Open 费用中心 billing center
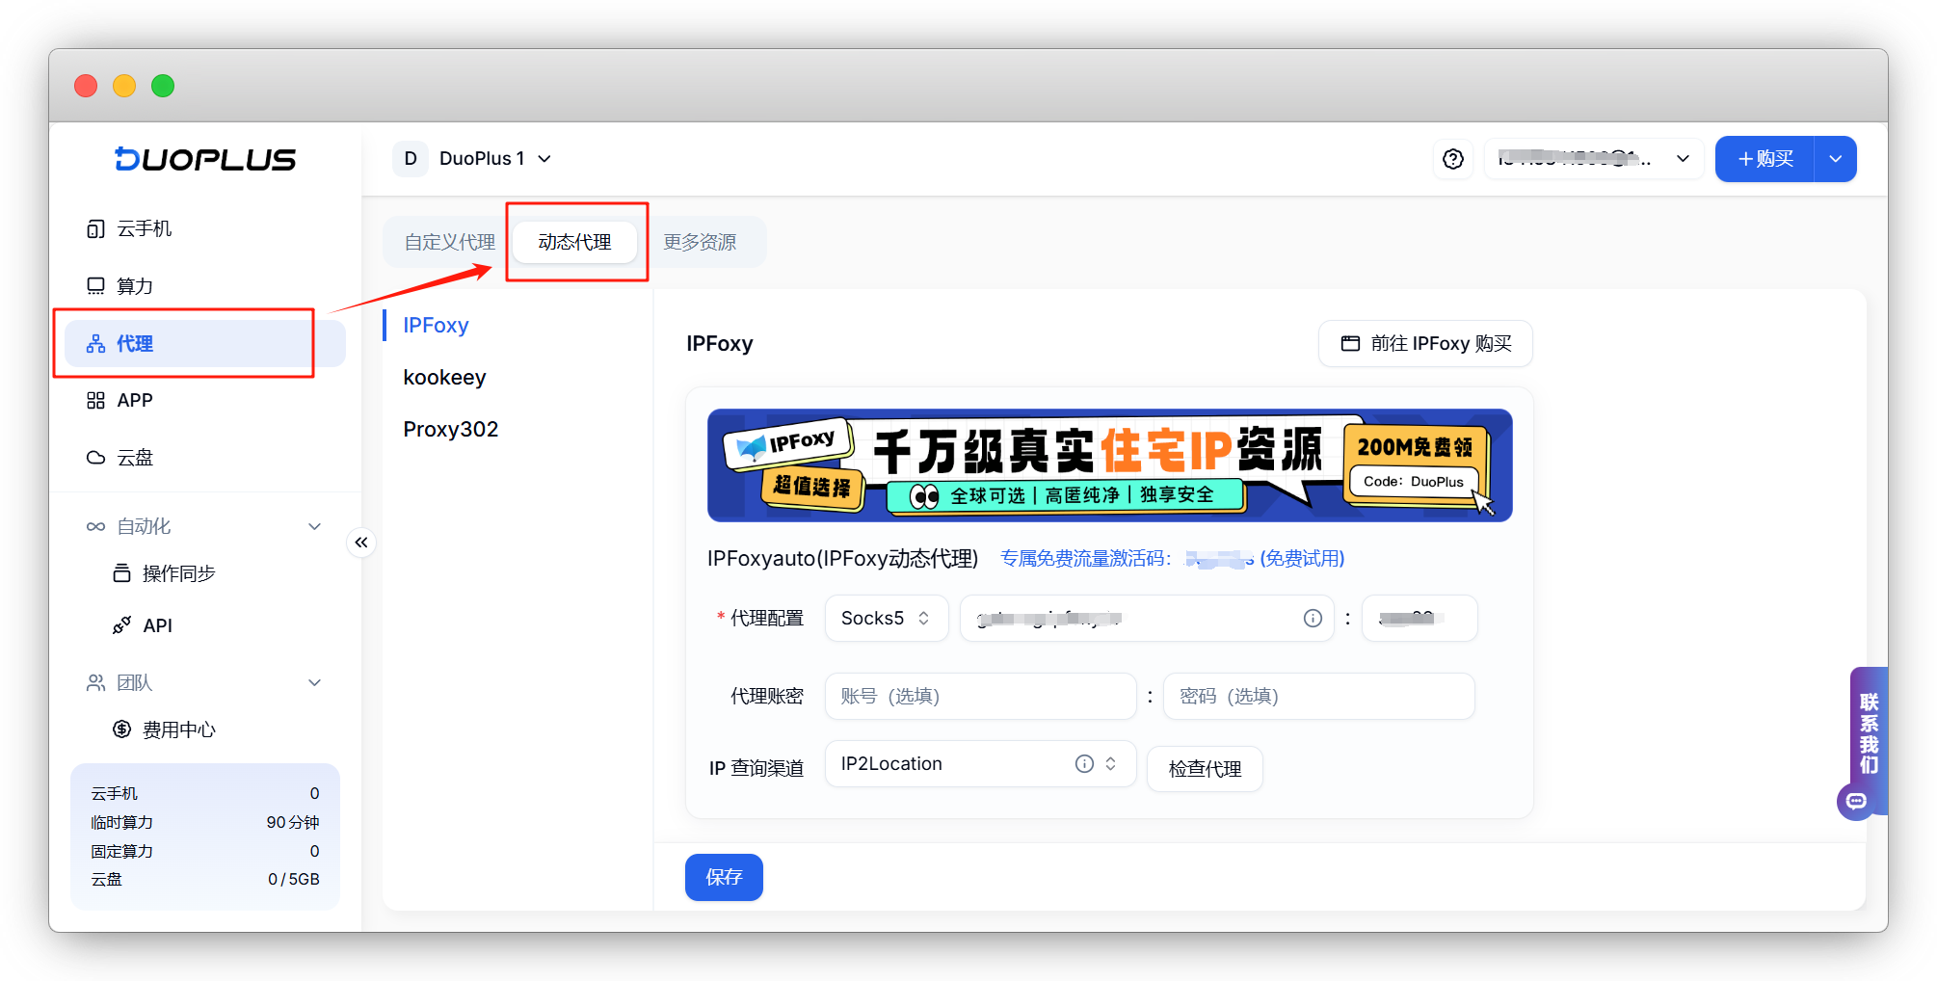The image size is (1937, 981). [178, 729]
